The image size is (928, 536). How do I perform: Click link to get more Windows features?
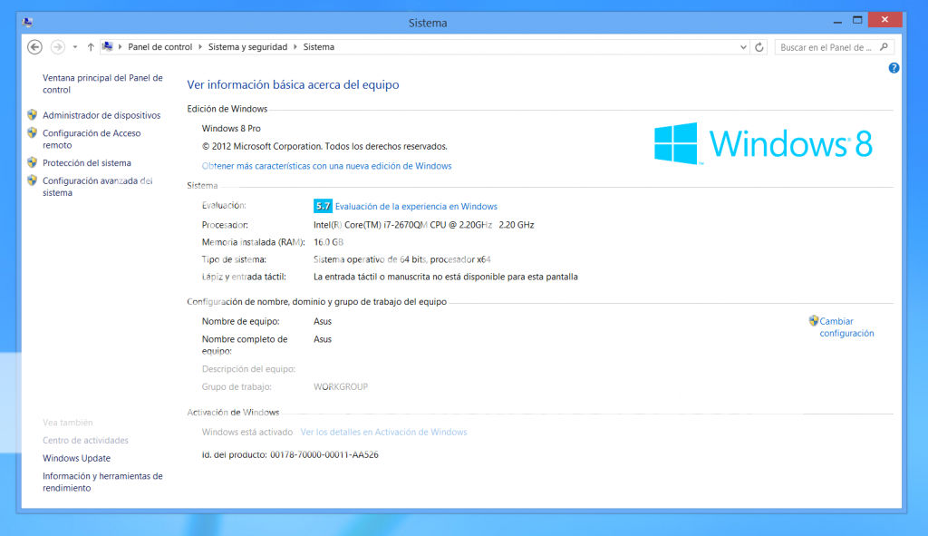click(x=326, y=166)
